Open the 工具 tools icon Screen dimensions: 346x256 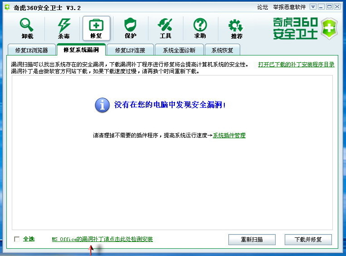[165, 28]
